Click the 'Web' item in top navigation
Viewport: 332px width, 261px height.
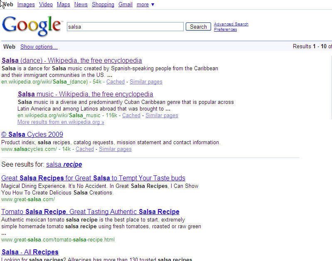click(x=8, y=5)
